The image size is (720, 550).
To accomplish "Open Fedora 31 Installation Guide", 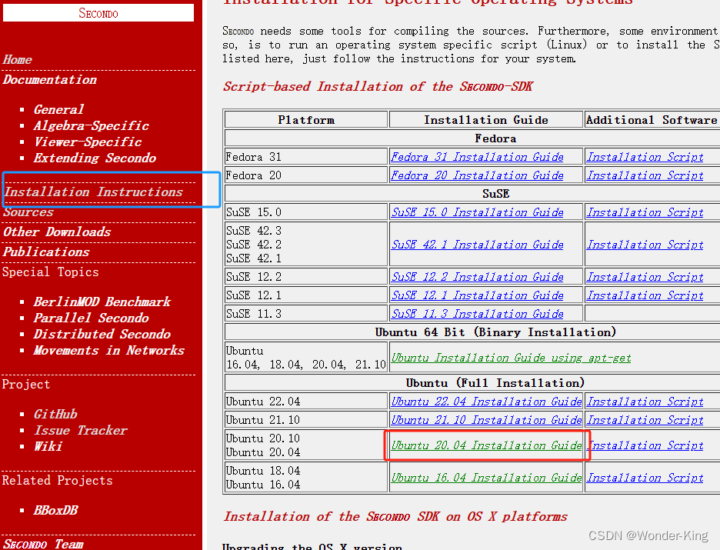I will [477, 157].
